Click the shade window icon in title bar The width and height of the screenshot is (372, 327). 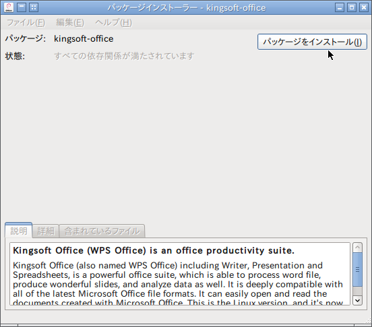(x=22, y=7)
